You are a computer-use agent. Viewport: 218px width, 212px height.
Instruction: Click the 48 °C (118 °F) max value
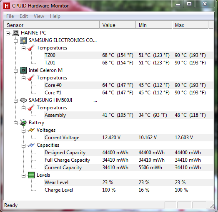point(190,115)
